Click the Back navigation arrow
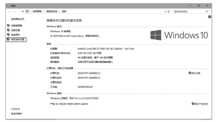The width and height of the screenshot is (216, 122). (9, 12)
